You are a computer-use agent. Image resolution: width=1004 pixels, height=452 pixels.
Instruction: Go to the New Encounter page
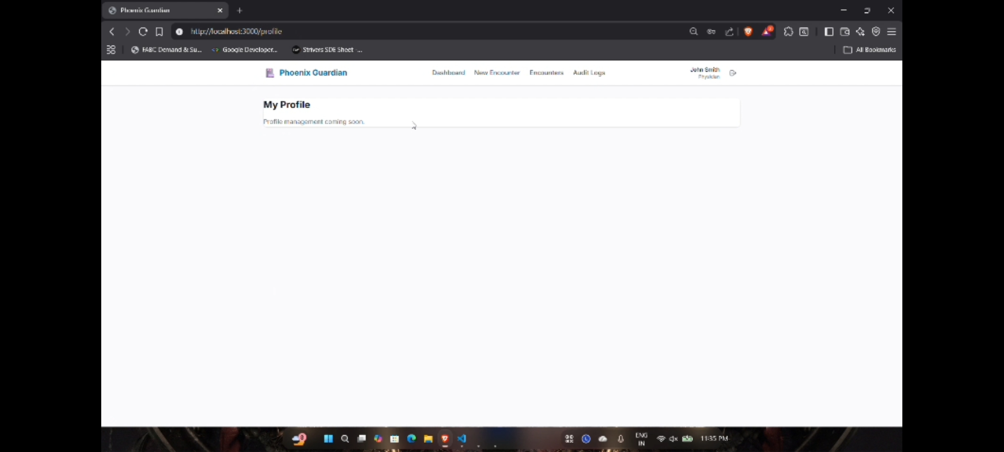point(497,73)
